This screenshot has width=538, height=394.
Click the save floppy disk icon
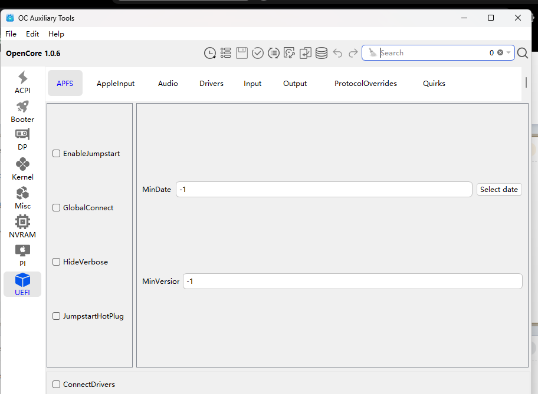point(242,53)
